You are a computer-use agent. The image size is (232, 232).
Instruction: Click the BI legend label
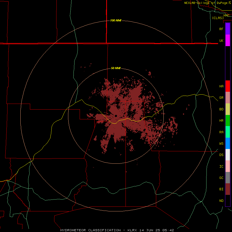[221, 189]
